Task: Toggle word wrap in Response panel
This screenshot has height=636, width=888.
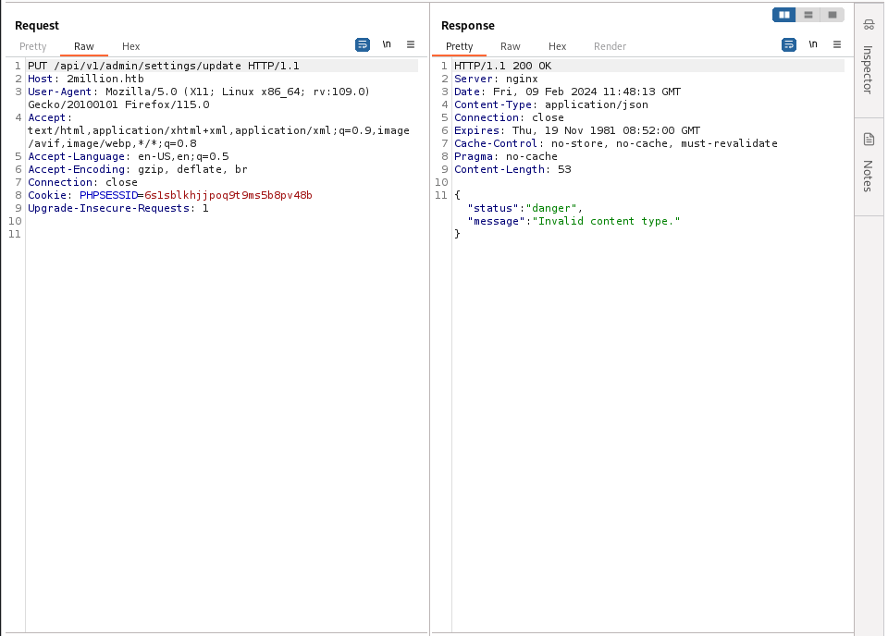Action: coord(789,44)
